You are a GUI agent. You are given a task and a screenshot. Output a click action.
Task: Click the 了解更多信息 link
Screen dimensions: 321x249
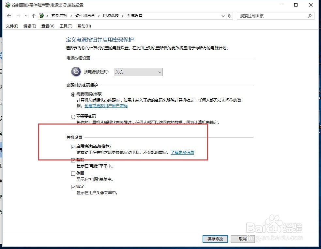[182, 152]
